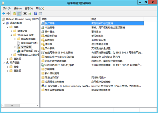The height and width of the screenshot is (113, 158).
Task: Click the 帐户策略 row icon
Action: (x=43, y=23)
